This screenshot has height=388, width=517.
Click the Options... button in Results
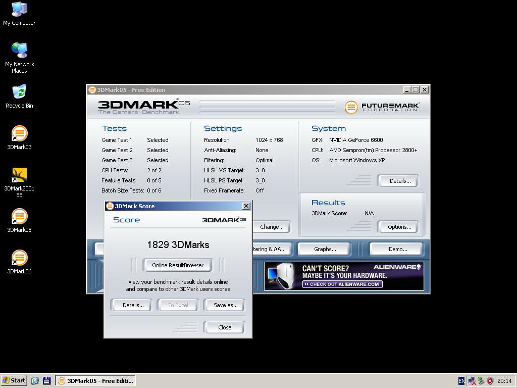[x=399, y=227]
